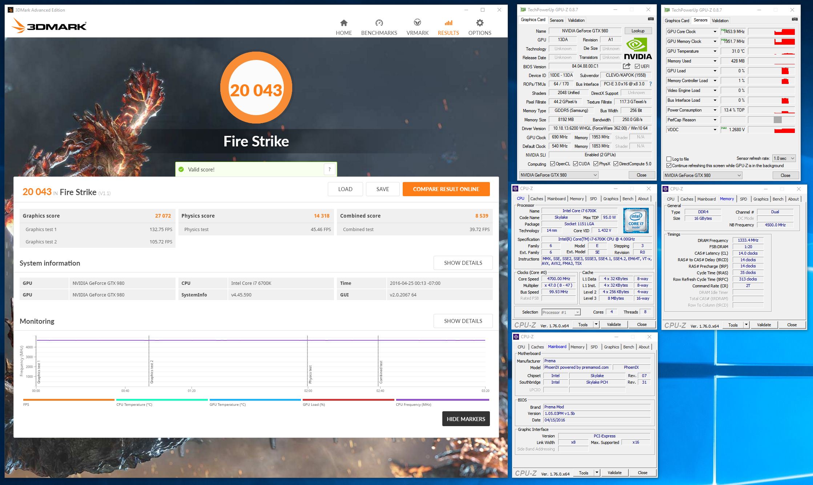
Task: Click the teal CPU Temperature legend bar
Action: tap(162, 400)
